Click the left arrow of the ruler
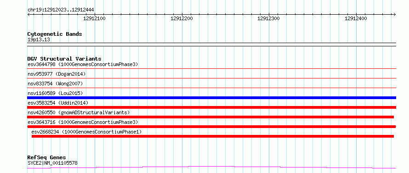This screenshot has width=409, height=173. 28,14
